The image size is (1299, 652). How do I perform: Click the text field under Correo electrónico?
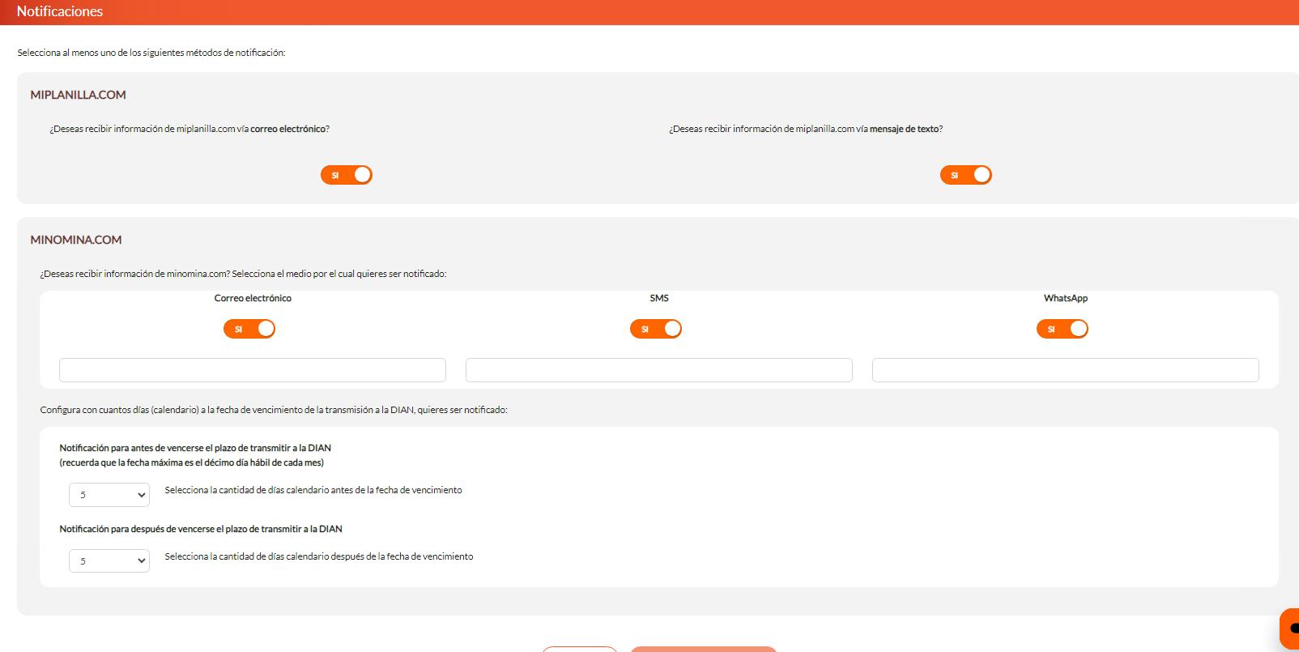pyautogui.click(x=253, y=370)
